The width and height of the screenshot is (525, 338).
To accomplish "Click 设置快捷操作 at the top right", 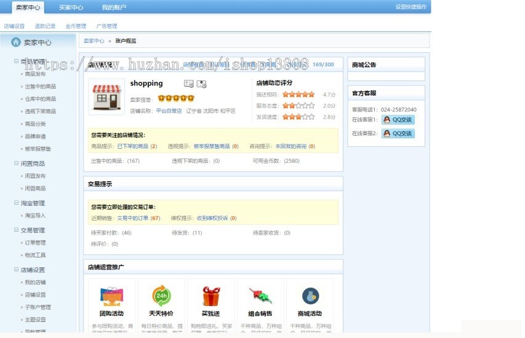I will [411, 7].
